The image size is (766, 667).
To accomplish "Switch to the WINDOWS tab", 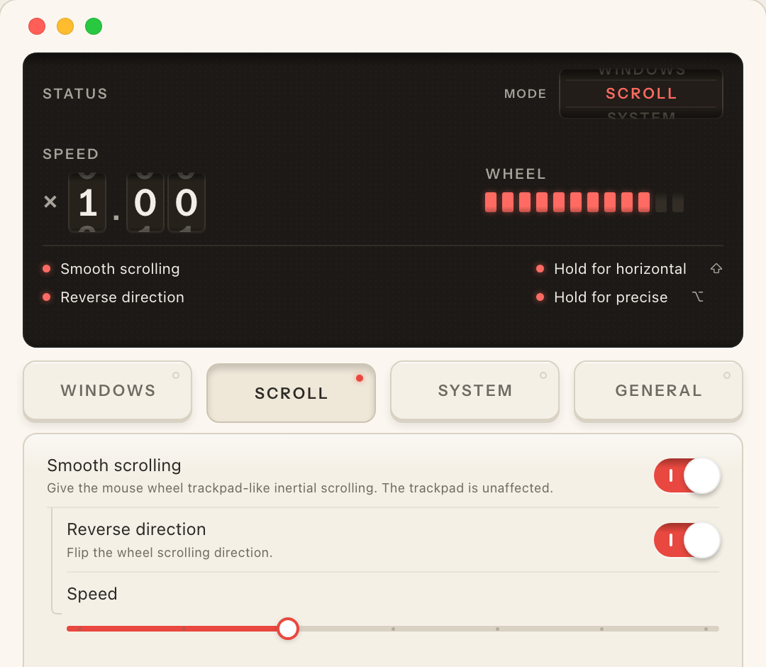I will [108, 390].
